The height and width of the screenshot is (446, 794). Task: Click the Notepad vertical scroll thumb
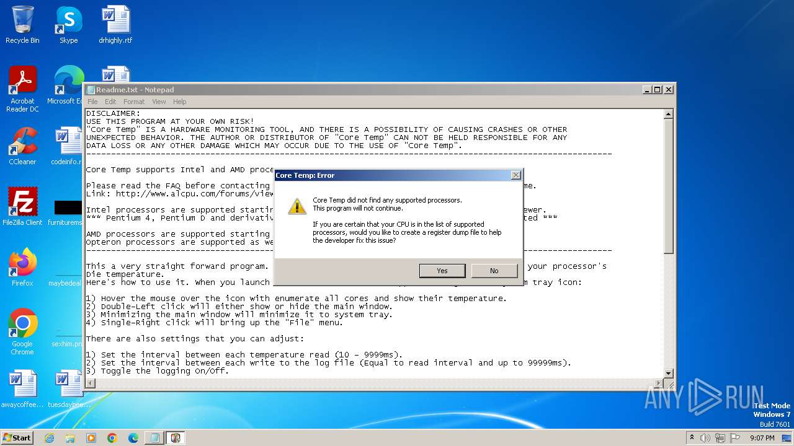click(x=668, y=186)
